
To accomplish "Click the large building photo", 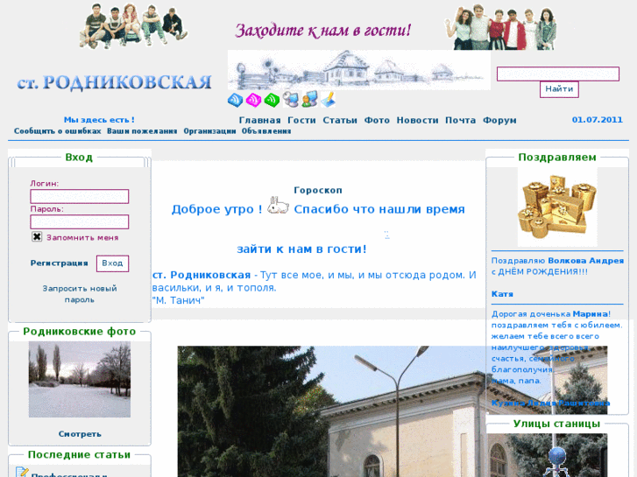I will pos(331,411).
